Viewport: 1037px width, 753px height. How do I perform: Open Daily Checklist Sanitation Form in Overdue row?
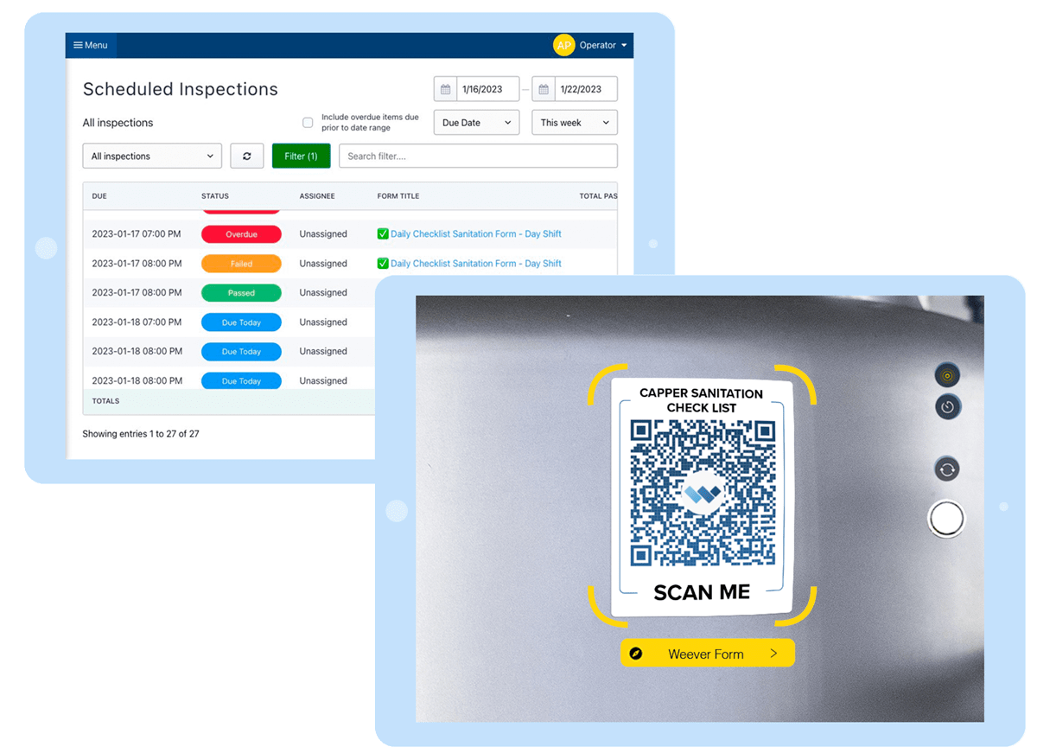[x=476, y=234]
